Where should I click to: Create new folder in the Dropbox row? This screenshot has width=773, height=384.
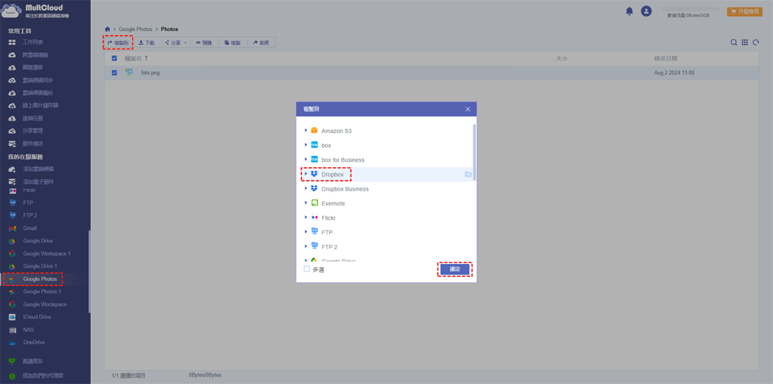pyautogui.click(x=468, y=175)
